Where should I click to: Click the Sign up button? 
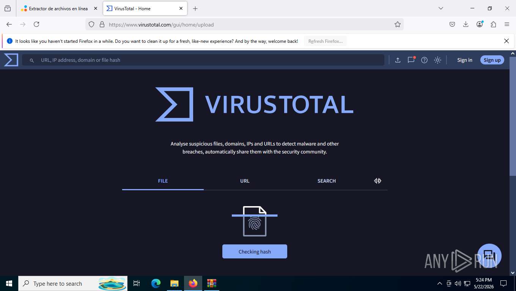click(492, 60)
